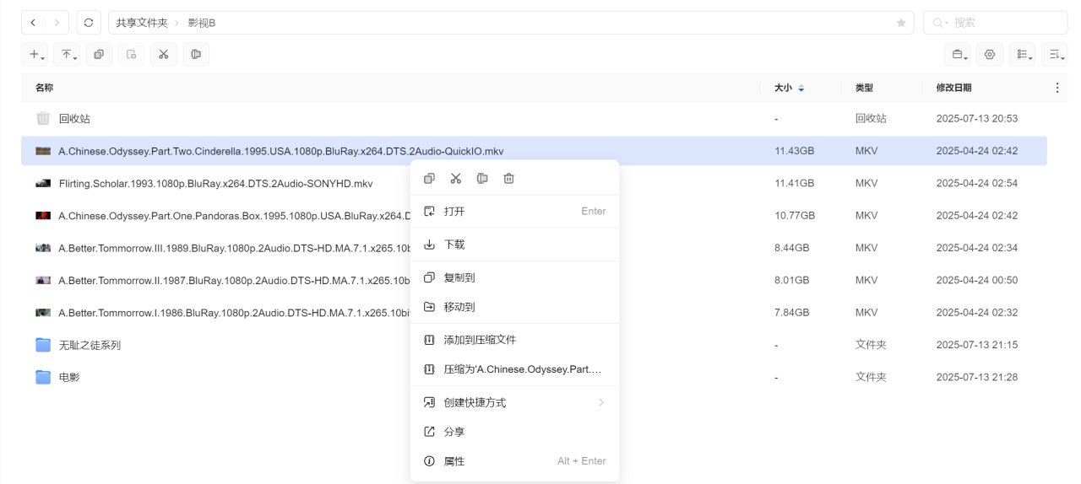
Task: Click the trash delete icon in context menu
Action: click(508, 178)
